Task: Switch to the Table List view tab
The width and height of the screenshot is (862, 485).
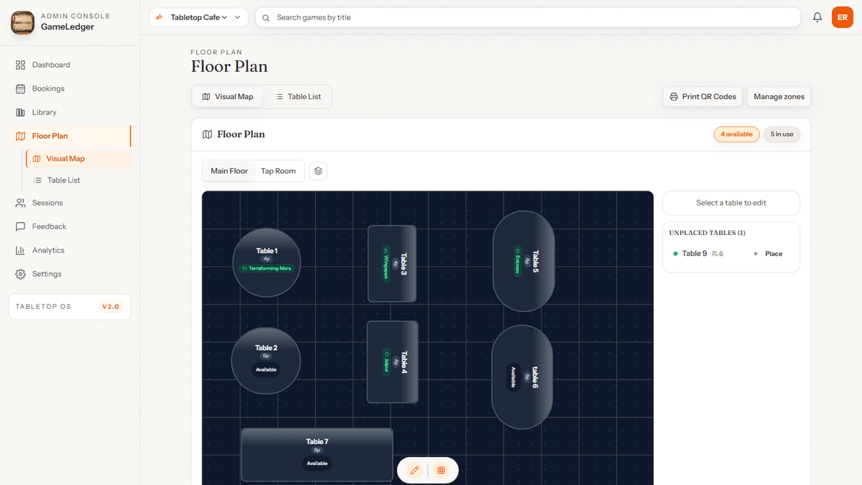Action: tap(298, 96)
